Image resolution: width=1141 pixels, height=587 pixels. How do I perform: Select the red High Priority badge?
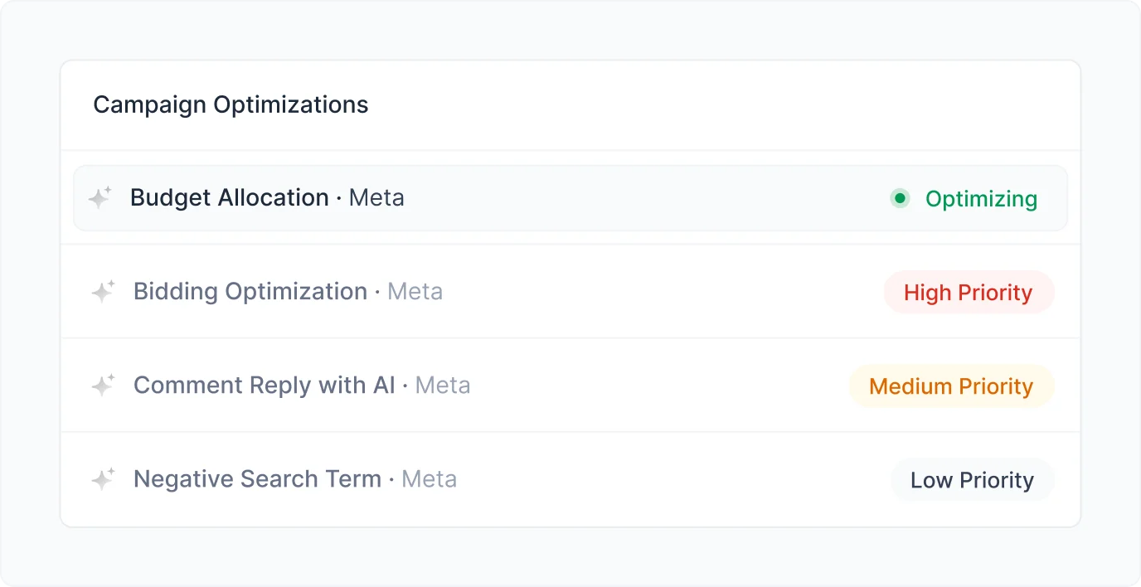tap(969, 292)
